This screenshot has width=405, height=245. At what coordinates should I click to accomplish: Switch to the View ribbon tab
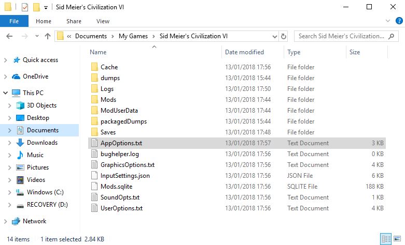click(103, 21)
